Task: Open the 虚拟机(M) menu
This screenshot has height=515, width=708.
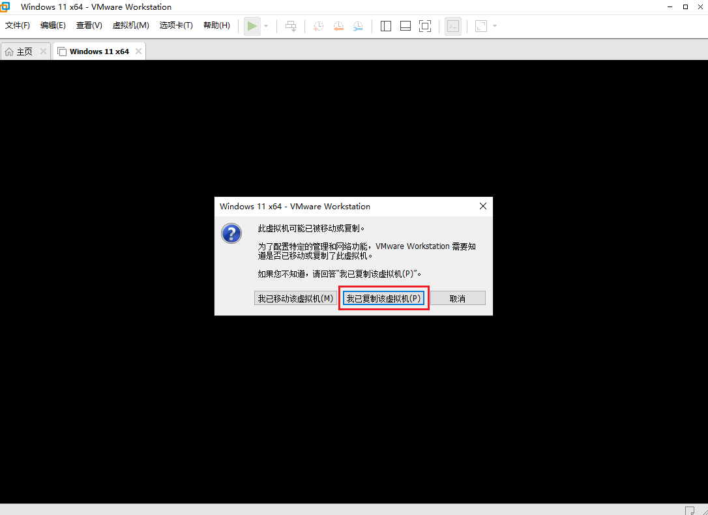Action: (x=130, y=25)
